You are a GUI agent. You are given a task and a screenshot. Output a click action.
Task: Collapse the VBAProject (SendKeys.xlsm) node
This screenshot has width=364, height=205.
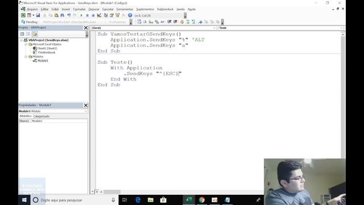click(x=22, y=40)
